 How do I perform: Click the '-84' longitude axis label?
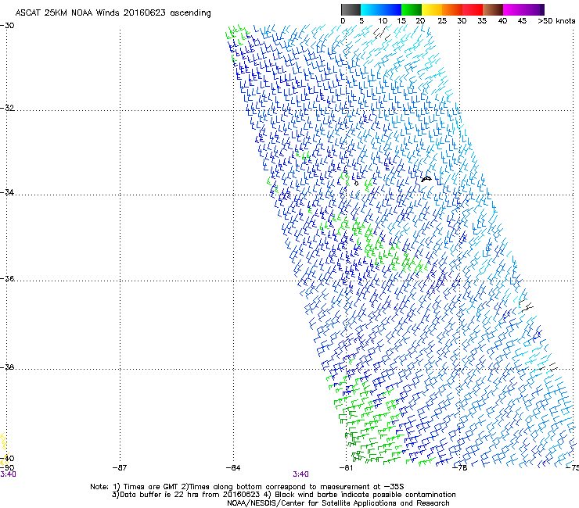233,468
